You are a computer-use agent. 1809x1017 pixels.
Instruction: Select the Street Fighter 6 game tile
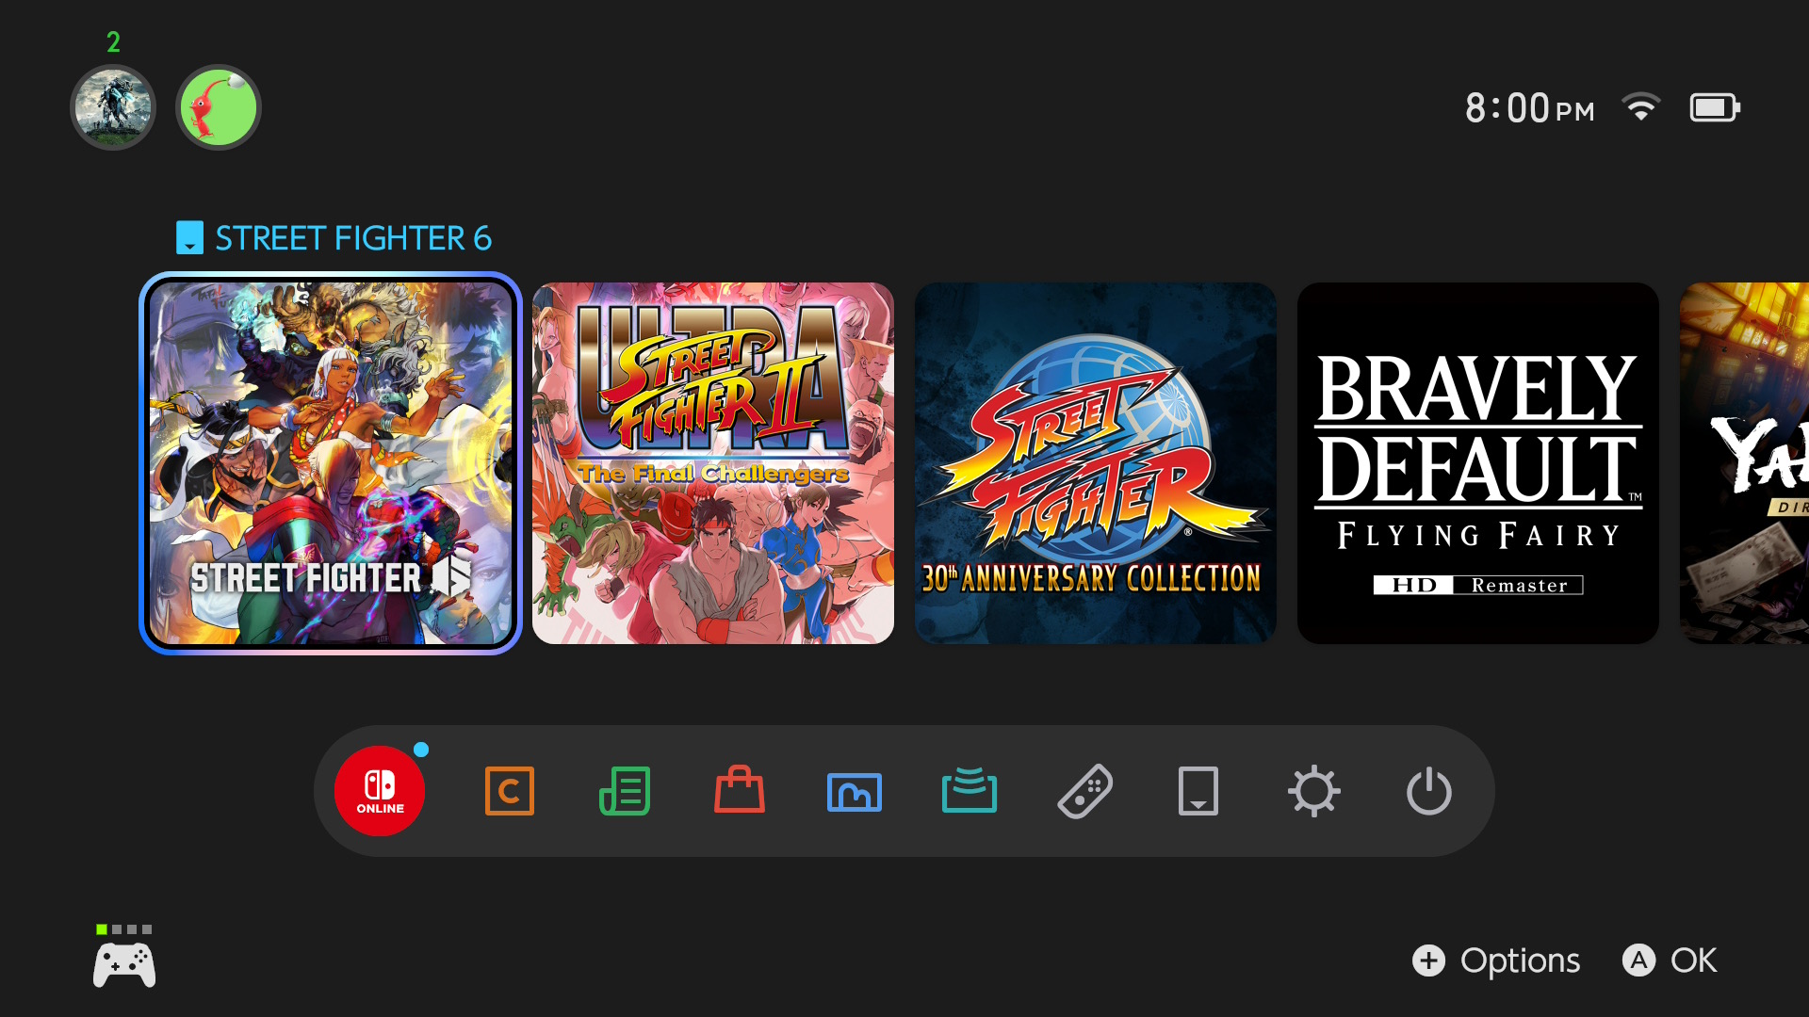point(331,463)
